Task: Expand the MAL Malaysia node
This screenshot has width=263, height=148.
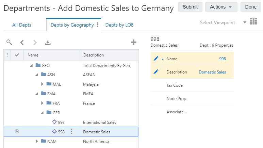Action: (43, 84)
